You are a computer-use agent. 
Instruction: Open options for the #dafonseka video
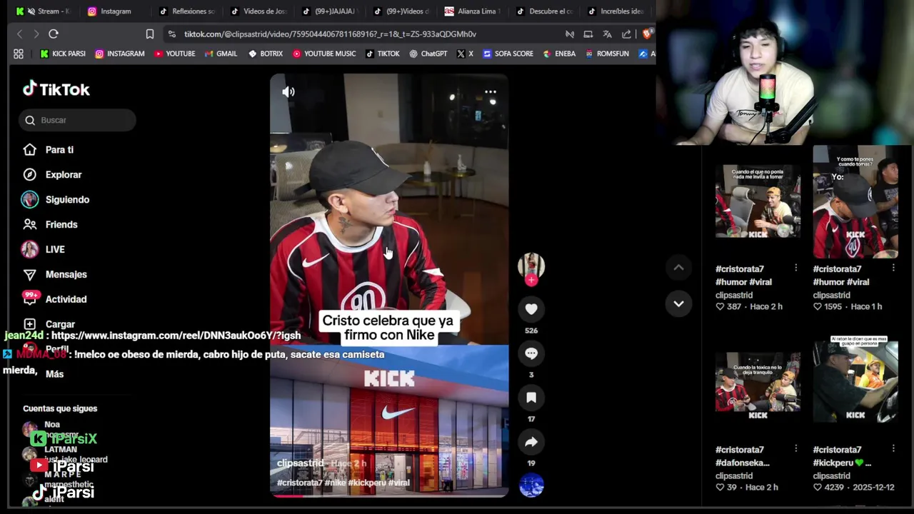coord(795,448)
